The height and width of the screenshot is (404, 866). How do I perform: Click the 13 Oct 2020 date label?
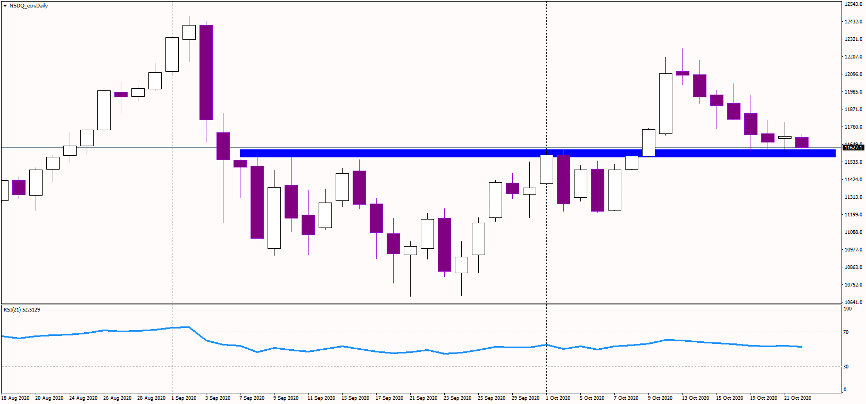696,398
